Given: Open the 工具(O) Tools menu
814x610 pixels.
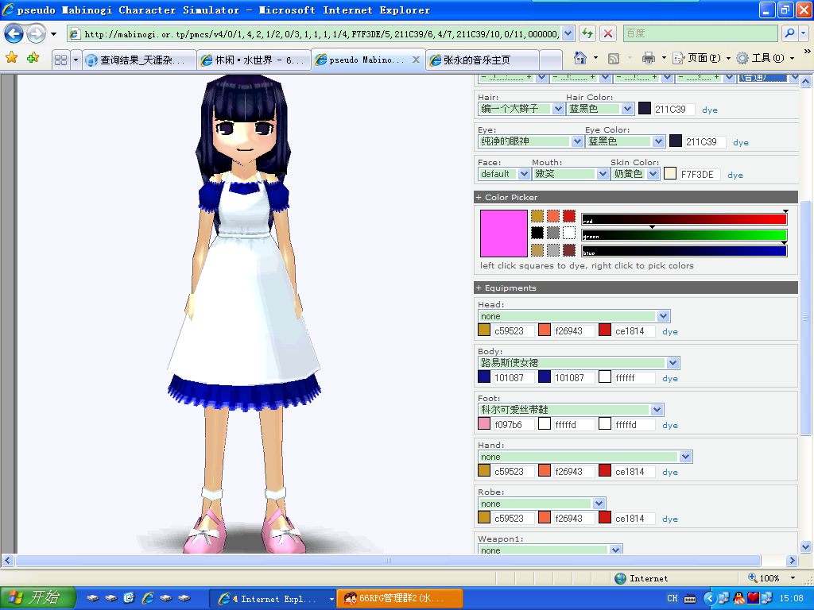Looking at the screenshot, I should pyautogui.click(x=766, y=58).
